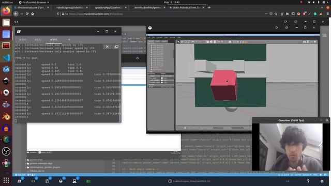
Task: Select the Gazebo arrow selection tool
Action: [178, 42]
